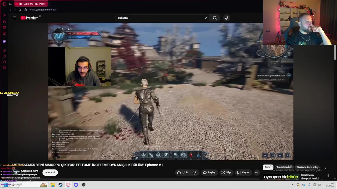
Task: Open more actions ellipsis under video
Action: pos(257,172)
